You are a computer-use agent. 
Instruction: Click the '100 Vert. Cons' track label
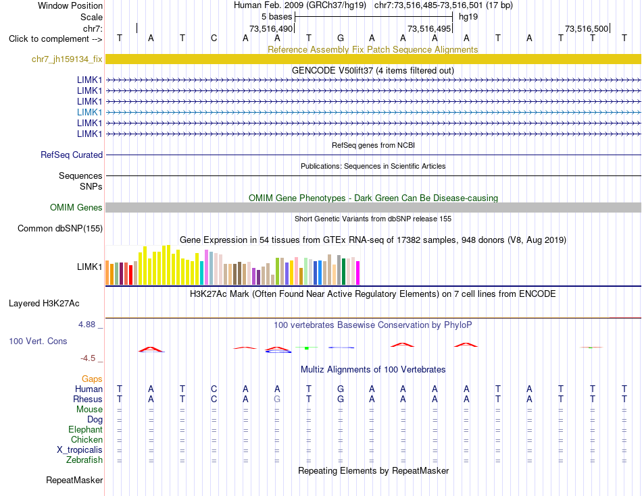[x=38, y=341]
